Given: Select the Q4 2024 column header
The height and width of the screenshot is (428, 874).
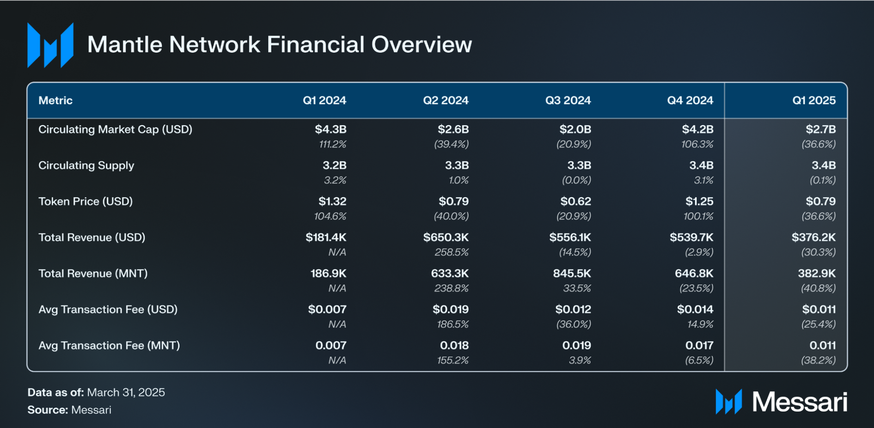Looking at the screenshot, I should pyautogui.click(x=690, y=100).
